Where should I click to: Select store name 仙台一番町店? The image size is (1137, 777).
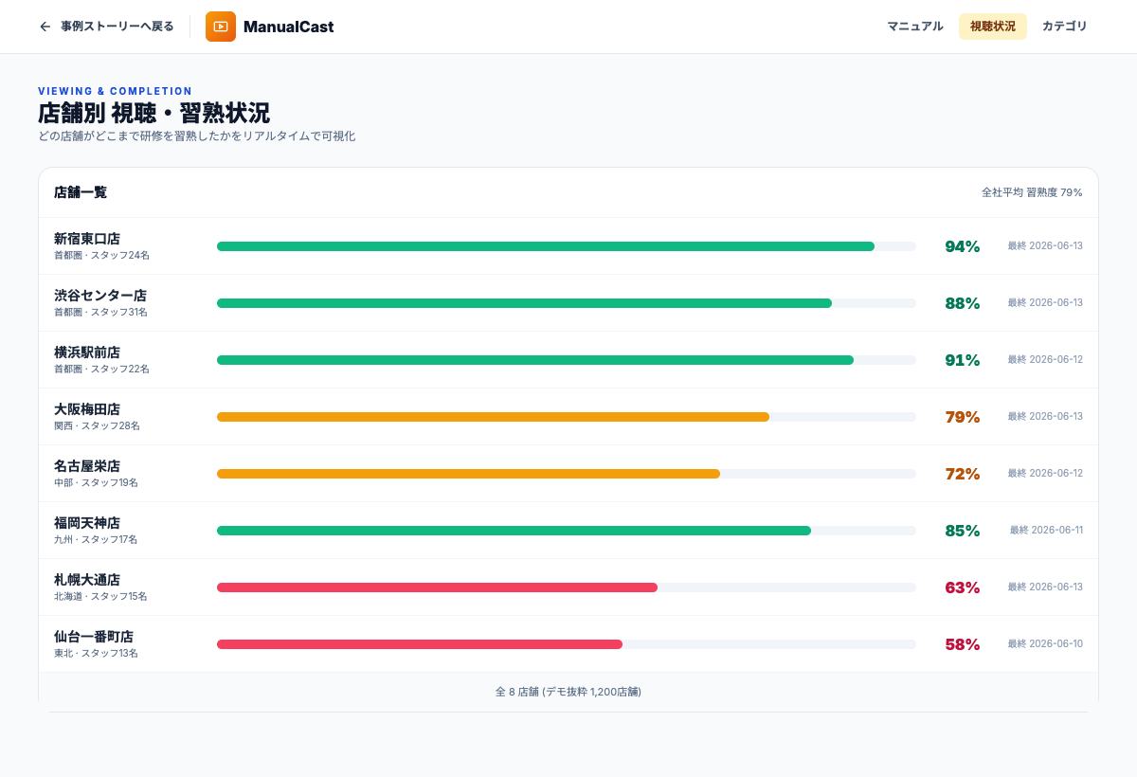[x=94, y=637]
